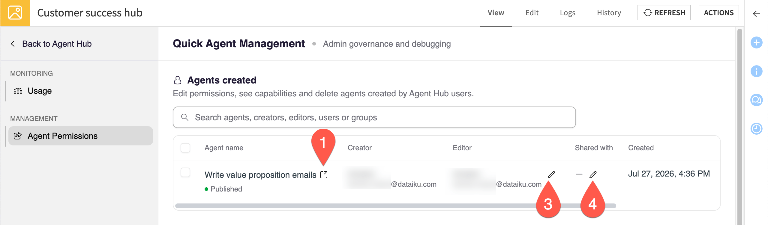The height and width of the screenshot is (225, 768).
Task: Click the Agent Permissions share icon
Action: (18, 136)
